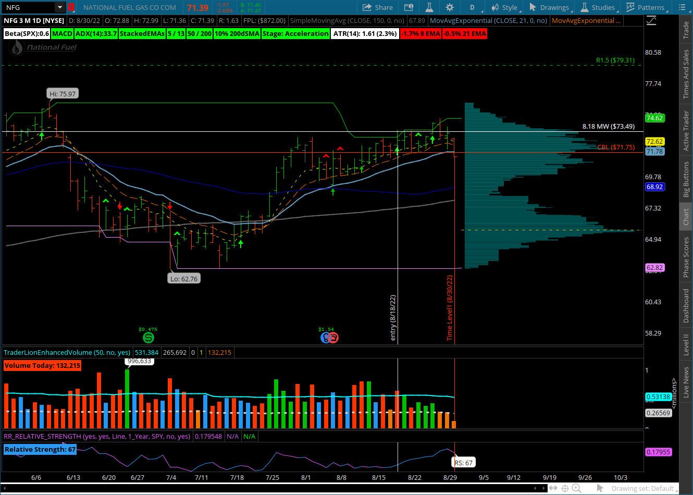Click the Hi: 75.97 price bubble
Image resolution: width=693 pixels, height=495 pixels.
coord(63,94)
